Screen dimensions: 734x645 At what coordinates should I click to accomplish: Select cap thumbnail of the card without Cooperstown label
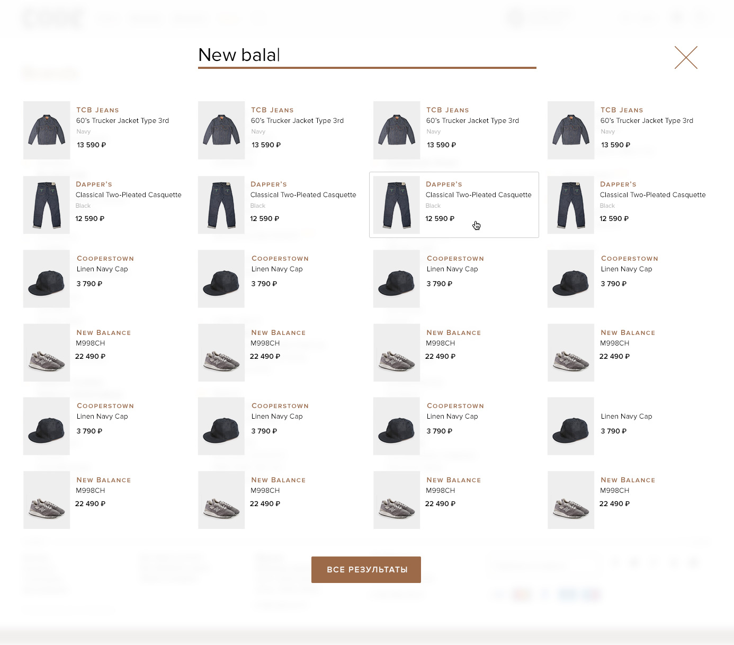(x=571, y=426)
